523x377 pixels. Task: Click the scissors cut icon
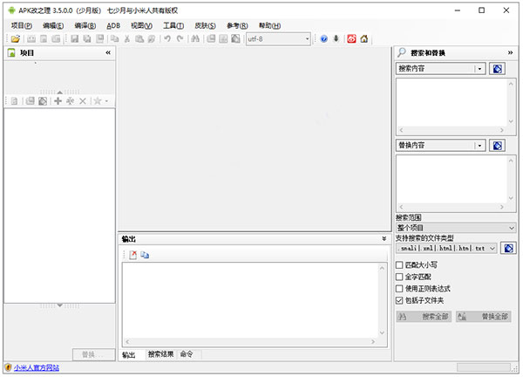(127, 38)
